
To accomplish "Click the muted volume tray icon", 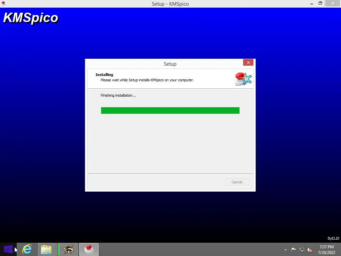I will [x=310, y=250].
